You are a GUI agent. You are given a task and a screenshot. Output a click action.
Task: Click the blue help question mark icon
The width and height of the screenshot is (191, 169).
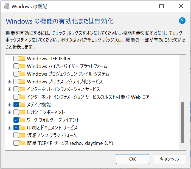click(x=182, y=21)
